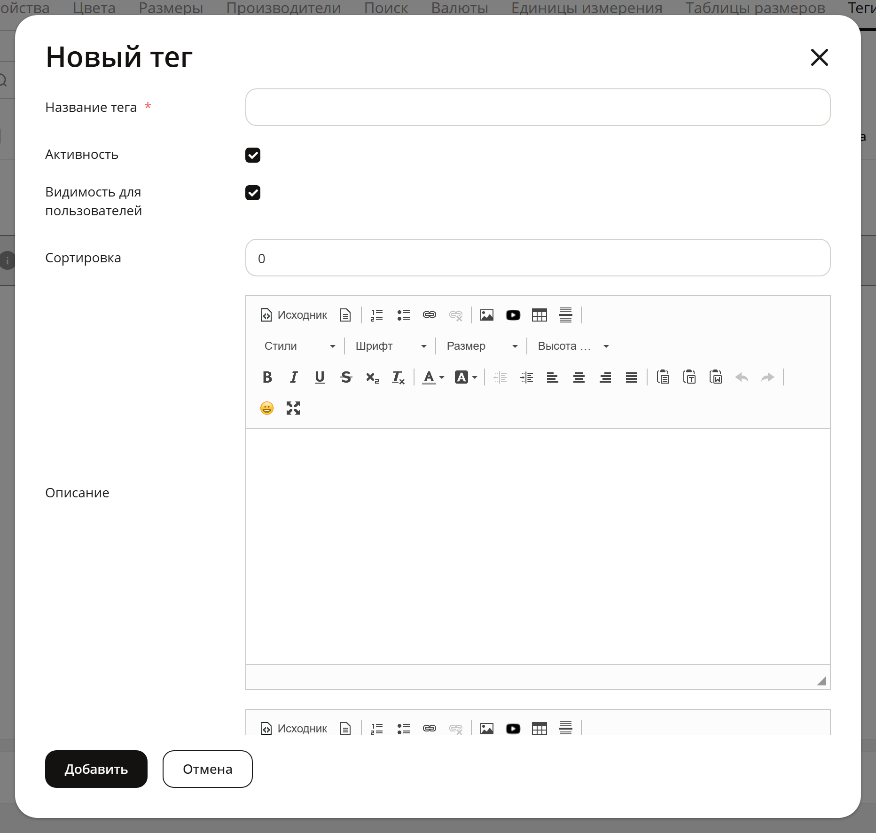
Task: Open background color picker dropdown
Action: click(x=466, y=377)
